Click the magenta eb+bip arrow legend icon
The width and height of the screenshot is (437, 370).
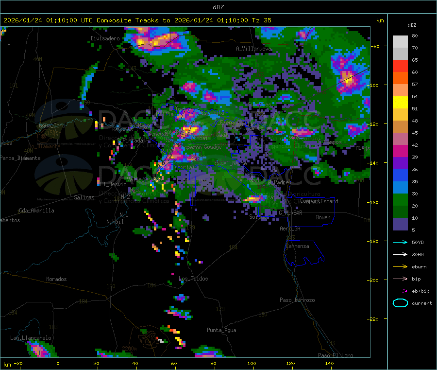(x=400, y=291)
